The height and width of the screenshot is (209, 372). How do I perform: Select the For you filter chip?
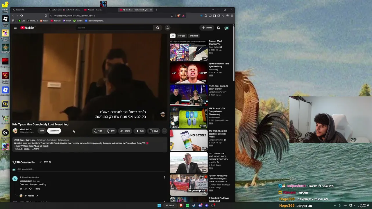182,36
